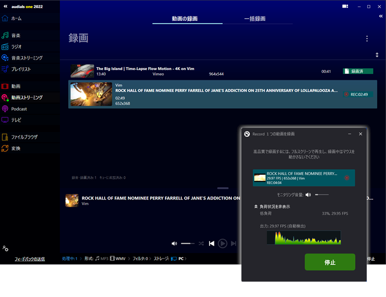Skip to previous track
This screenshot has width=386, height=297.
pos(211,244)
